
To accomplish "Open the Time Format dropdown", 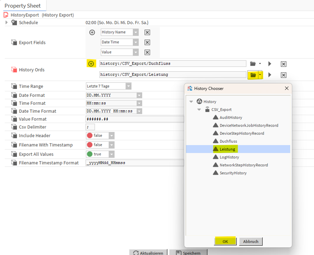I will point(139,103).
